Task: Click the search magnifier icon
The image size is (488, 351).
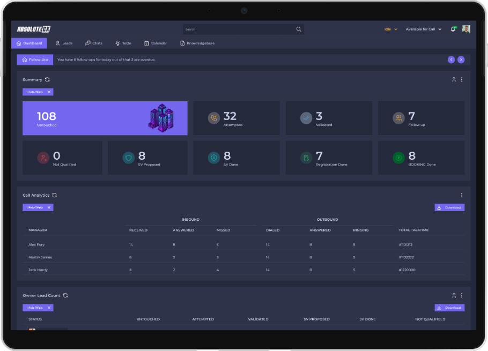Action: point(299,29)
